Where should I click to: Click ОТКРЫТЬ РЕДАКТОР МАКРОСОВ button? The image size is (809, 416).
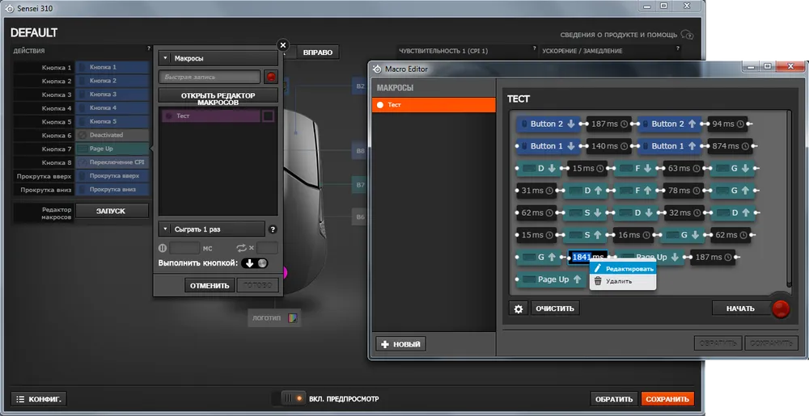[x=216, y=99]
